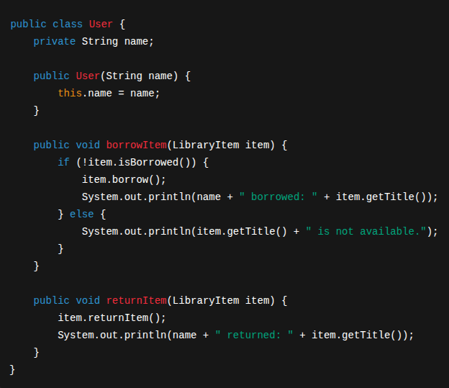Click the 'if' keyword in borrowItem
Image resolution: width=449 pixels, height=388 pixels.
[x=63, y=162]
